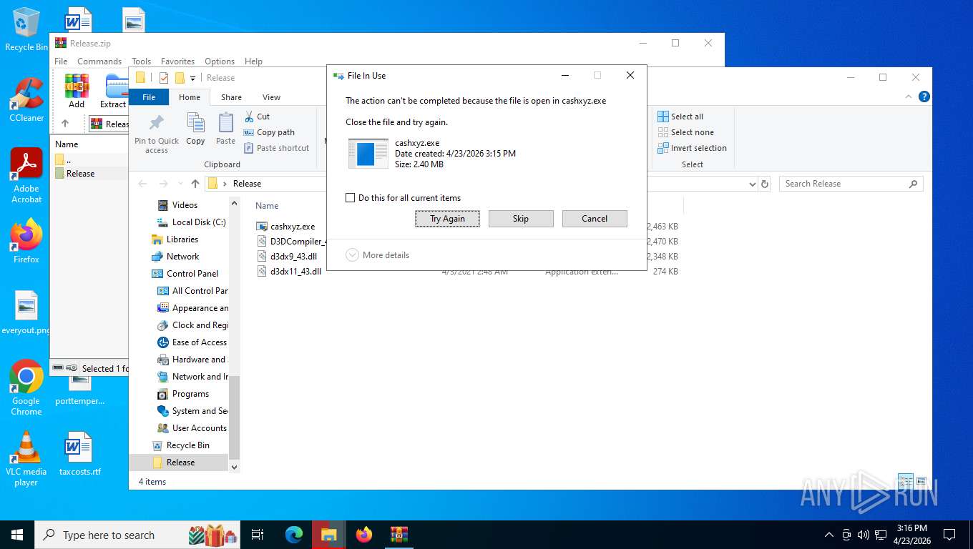The image size is (973, 549).
Task: Click Select all in ribbon
Action: click(680, 117)
